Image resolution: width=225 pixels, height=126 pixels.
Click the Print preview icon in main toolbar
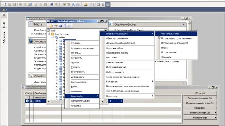click(x=25, y=5)
